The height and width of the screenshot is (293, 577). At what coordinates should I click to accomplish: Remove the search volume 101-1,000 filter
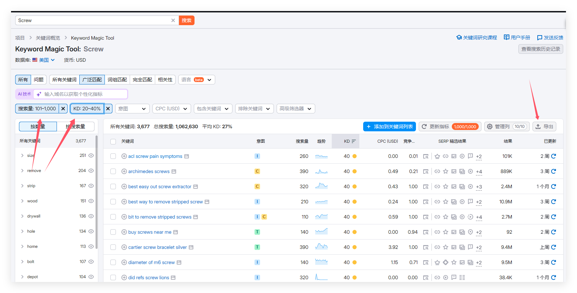click(x=63, y=109)
